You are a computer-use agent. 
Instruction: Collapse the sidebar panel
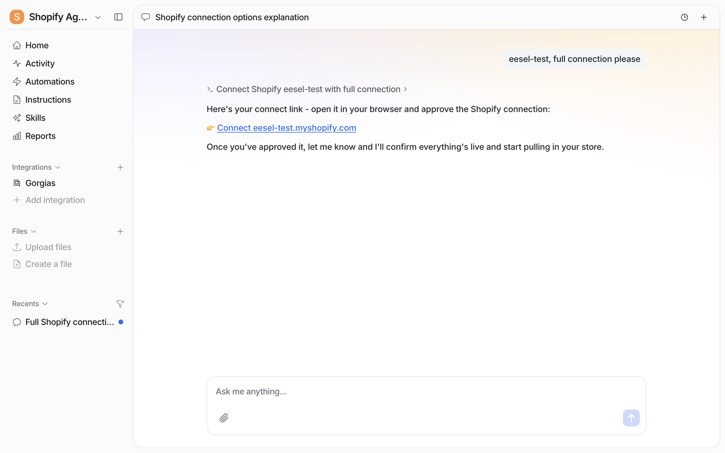pyautogui.click(x=118, y=17)
